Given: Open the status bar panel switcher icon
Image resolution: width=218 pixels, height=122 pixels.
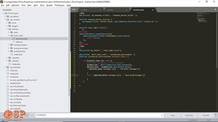Looking at the screenshot, I should tap(3, 120).
